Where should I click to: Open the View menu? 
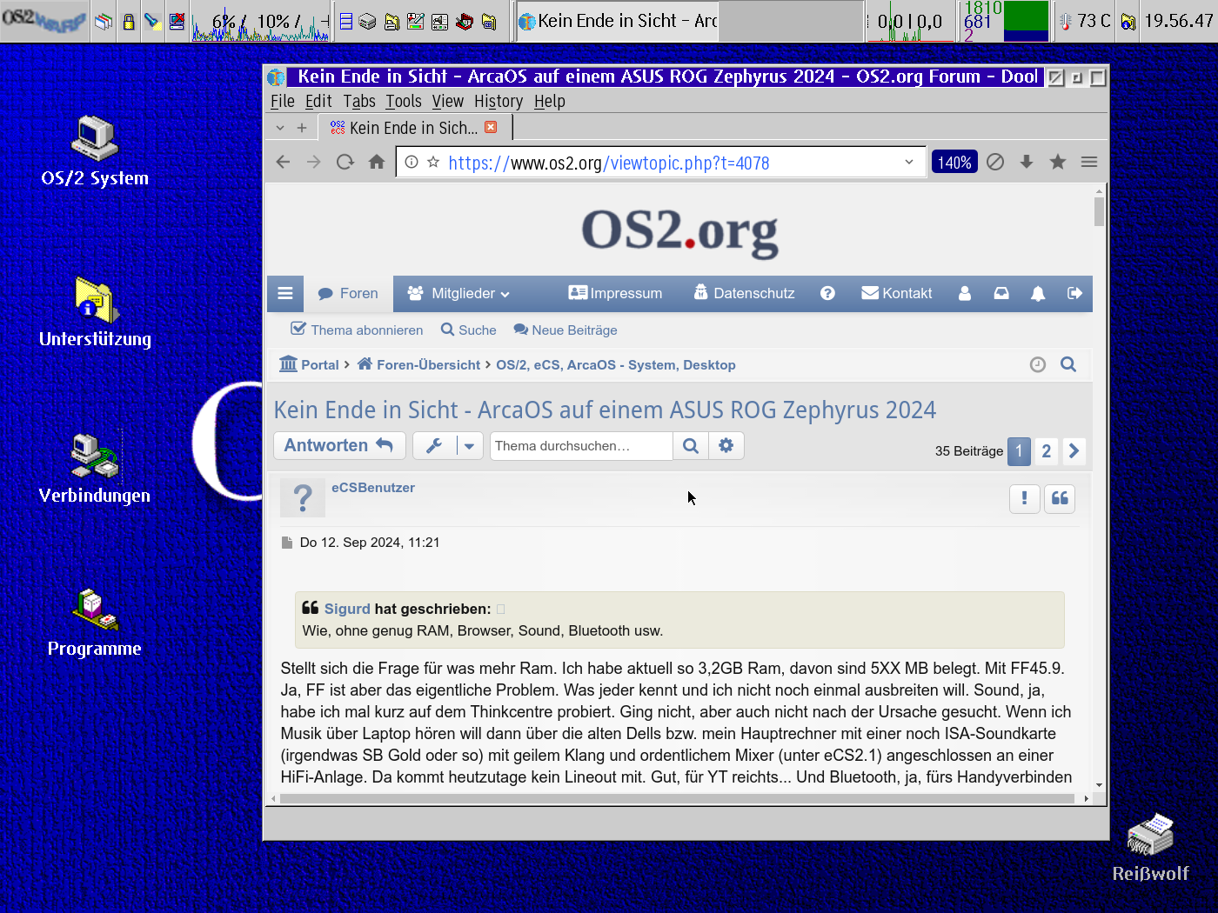pyautogui.click(x=448, y=101)
